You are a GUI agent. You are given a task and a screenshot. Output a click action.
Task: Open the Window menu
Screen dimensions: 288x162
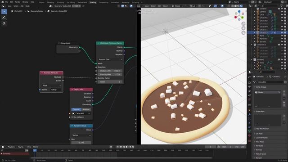pyautogui.click(x=25, y=2)
